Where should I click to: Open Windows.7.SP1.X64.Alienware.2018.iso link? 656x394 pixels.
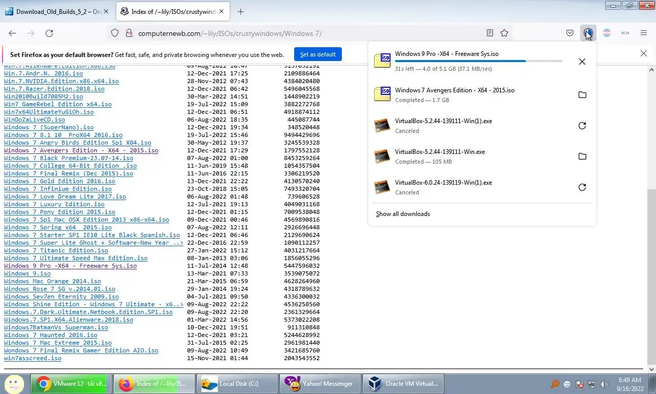pyautogui.click(x=69, y=320)
